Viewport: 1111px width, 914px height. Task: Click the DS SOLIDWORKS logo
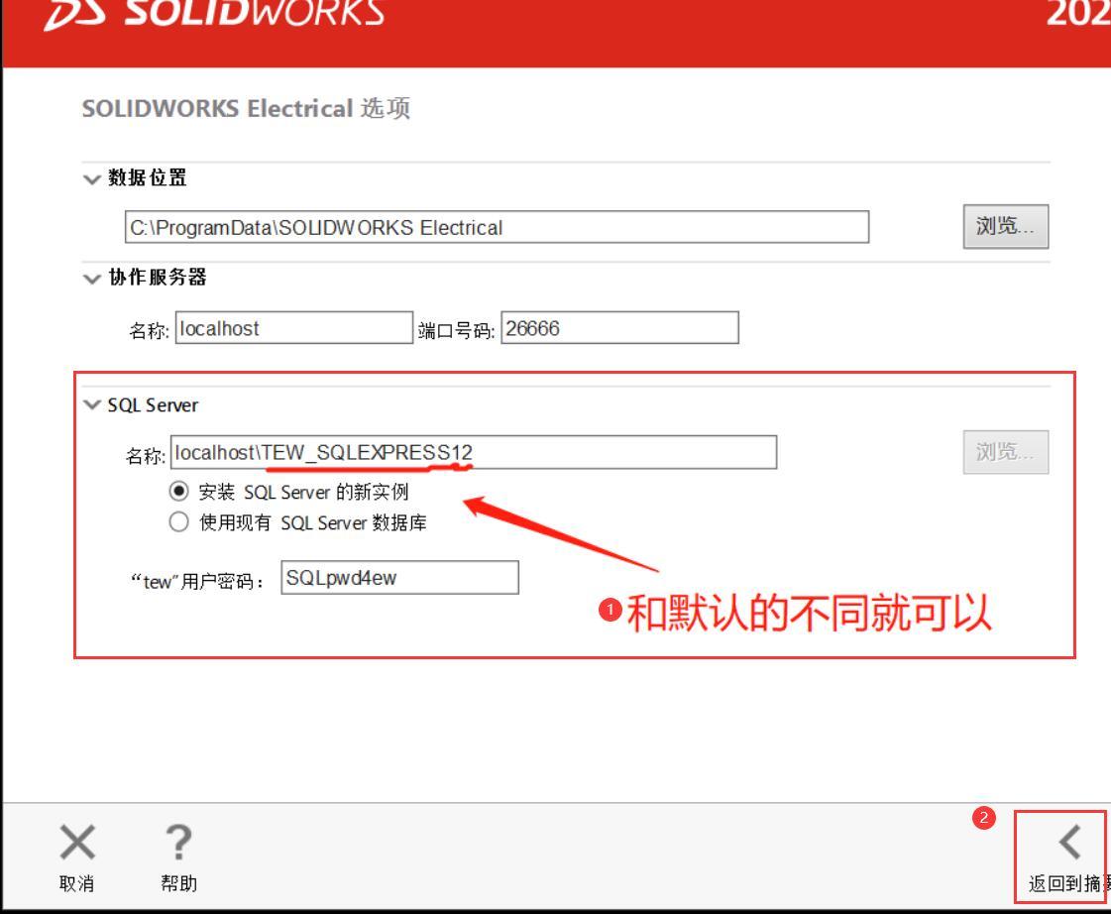pyautogui.click(x=214, y=14)
